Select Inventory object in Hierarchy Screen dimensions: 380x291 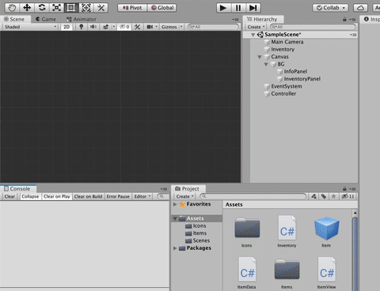(283, 49)
